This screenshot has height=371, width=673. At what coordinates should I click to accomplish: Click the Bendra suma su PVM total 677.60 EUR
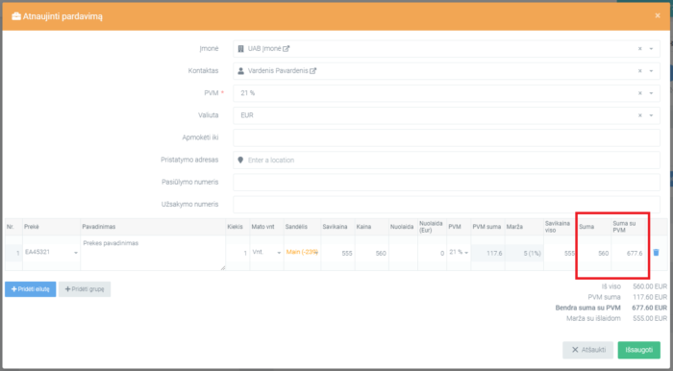[649, 308]
